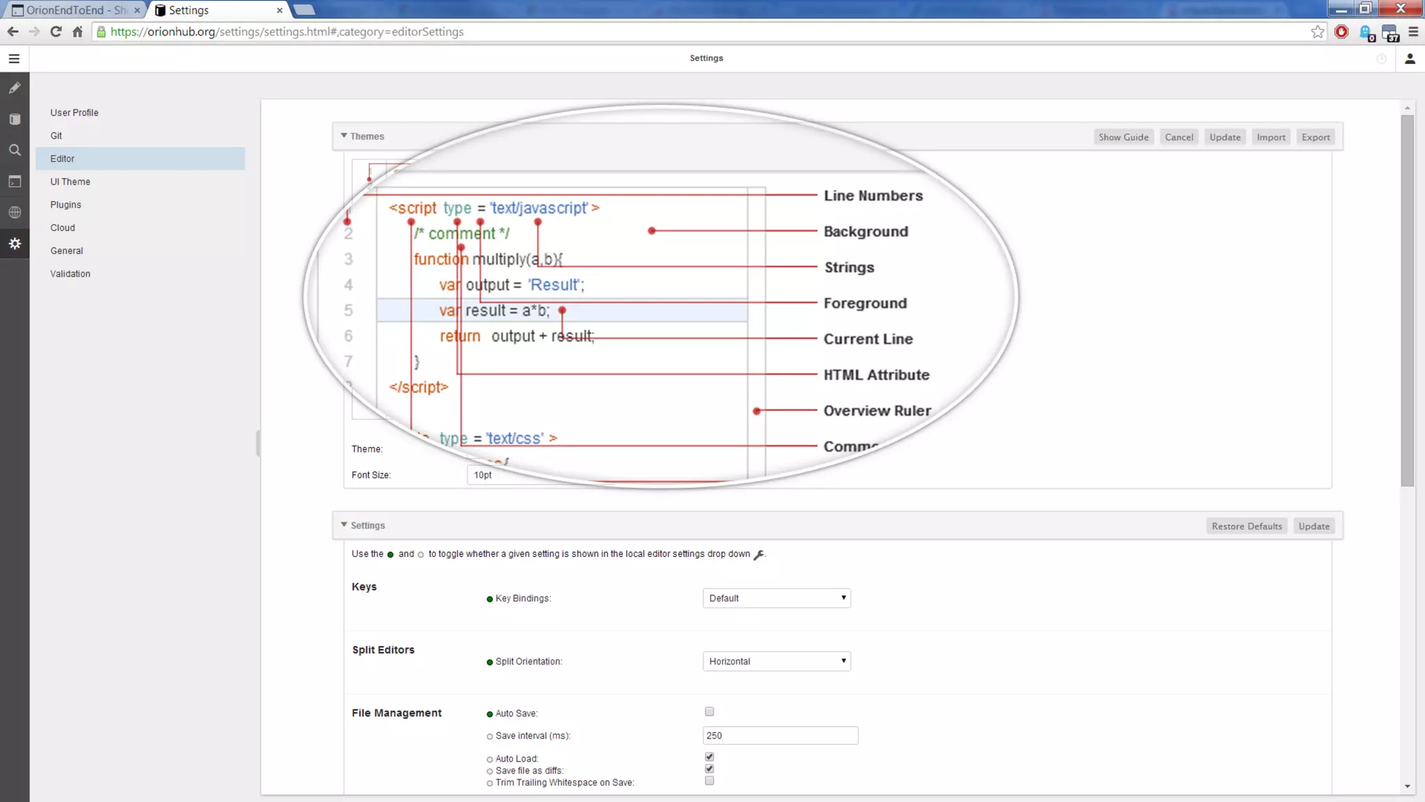Click the settings gear sidebar icon

tap(15, 244)
